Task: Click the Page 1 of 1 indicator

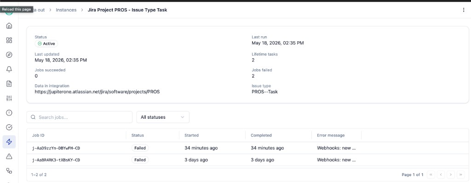Action: tap(413, 174)
